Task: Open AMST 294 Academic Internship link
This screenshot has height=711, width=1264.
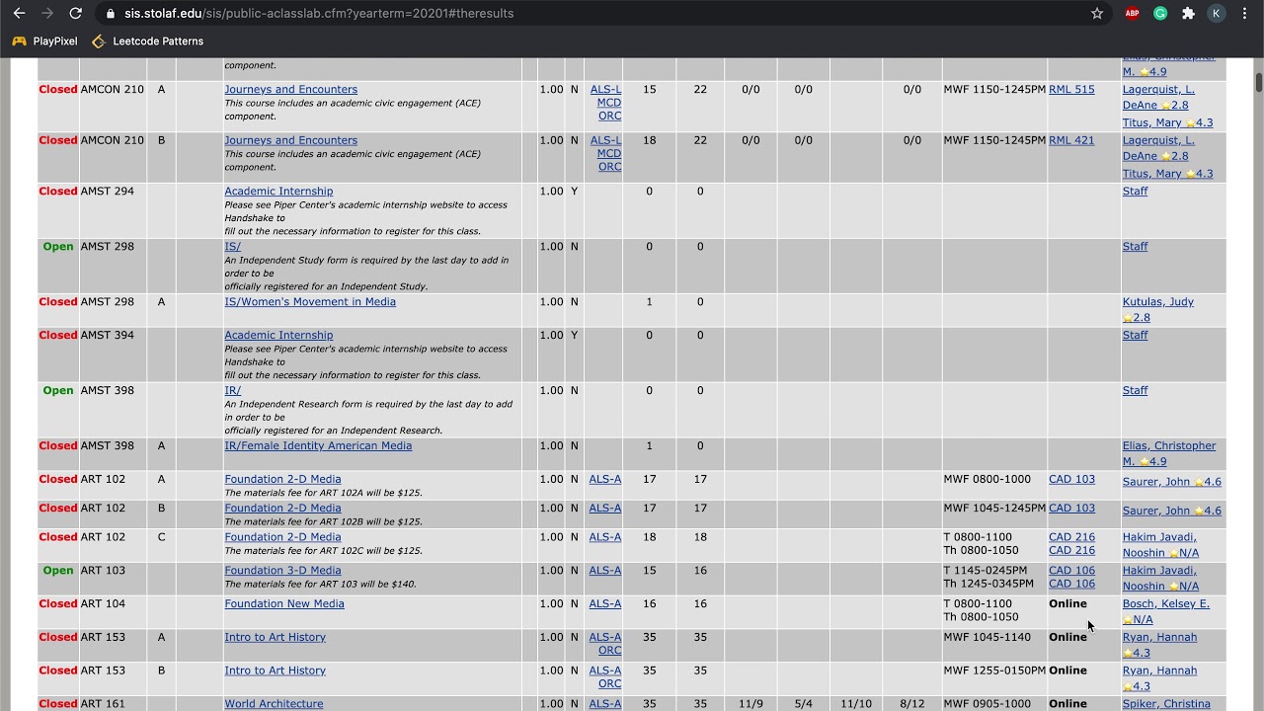Action: pos(278,192)
